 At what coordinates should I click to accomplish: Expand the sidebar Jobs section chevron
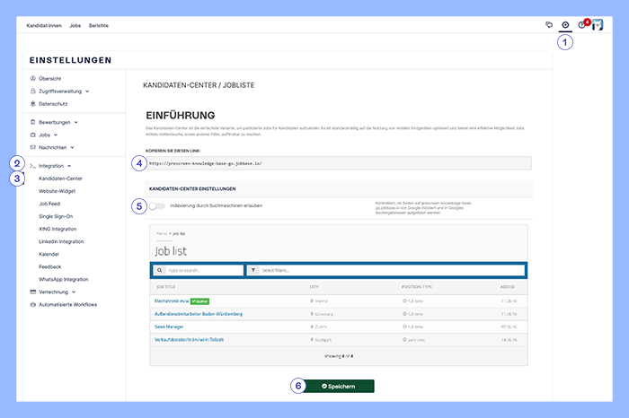pyautogui.click(x=56, y=135)
